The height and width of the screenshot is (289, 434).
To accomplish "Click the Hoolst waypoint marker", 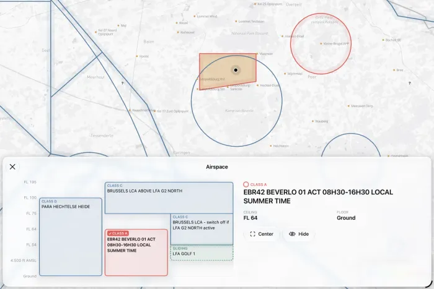I will pyautogui.click(x=137, y=56).
